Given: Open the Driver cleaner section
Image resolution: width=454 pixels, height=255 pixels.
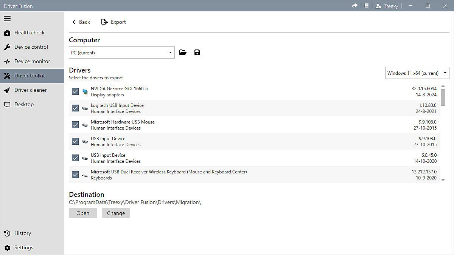Looking at the screenshot, I should coord(30,90).
